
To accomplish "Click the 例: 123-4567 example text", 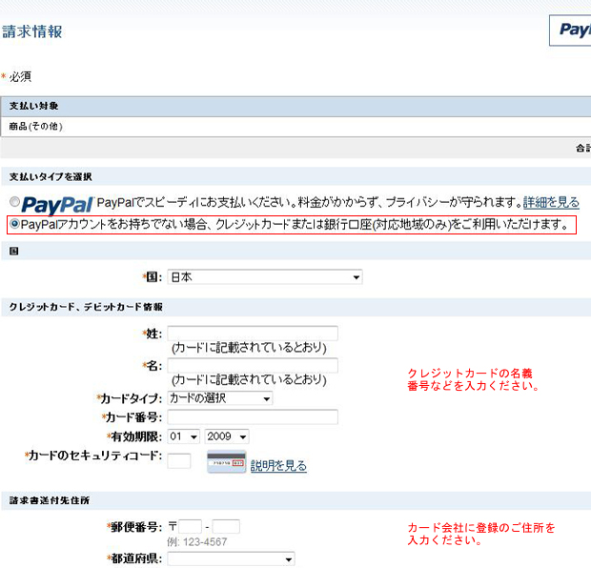I will pos(197,542).
